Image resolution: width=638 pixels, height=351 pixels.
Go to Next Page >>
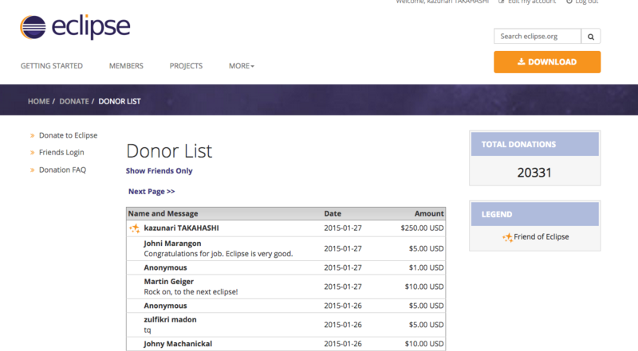[x=152, y=191]
